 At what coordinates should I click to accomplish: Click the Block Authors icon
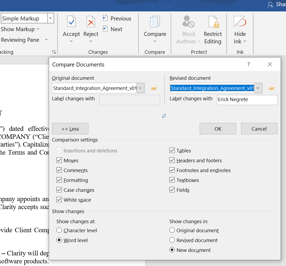(189, 22)
